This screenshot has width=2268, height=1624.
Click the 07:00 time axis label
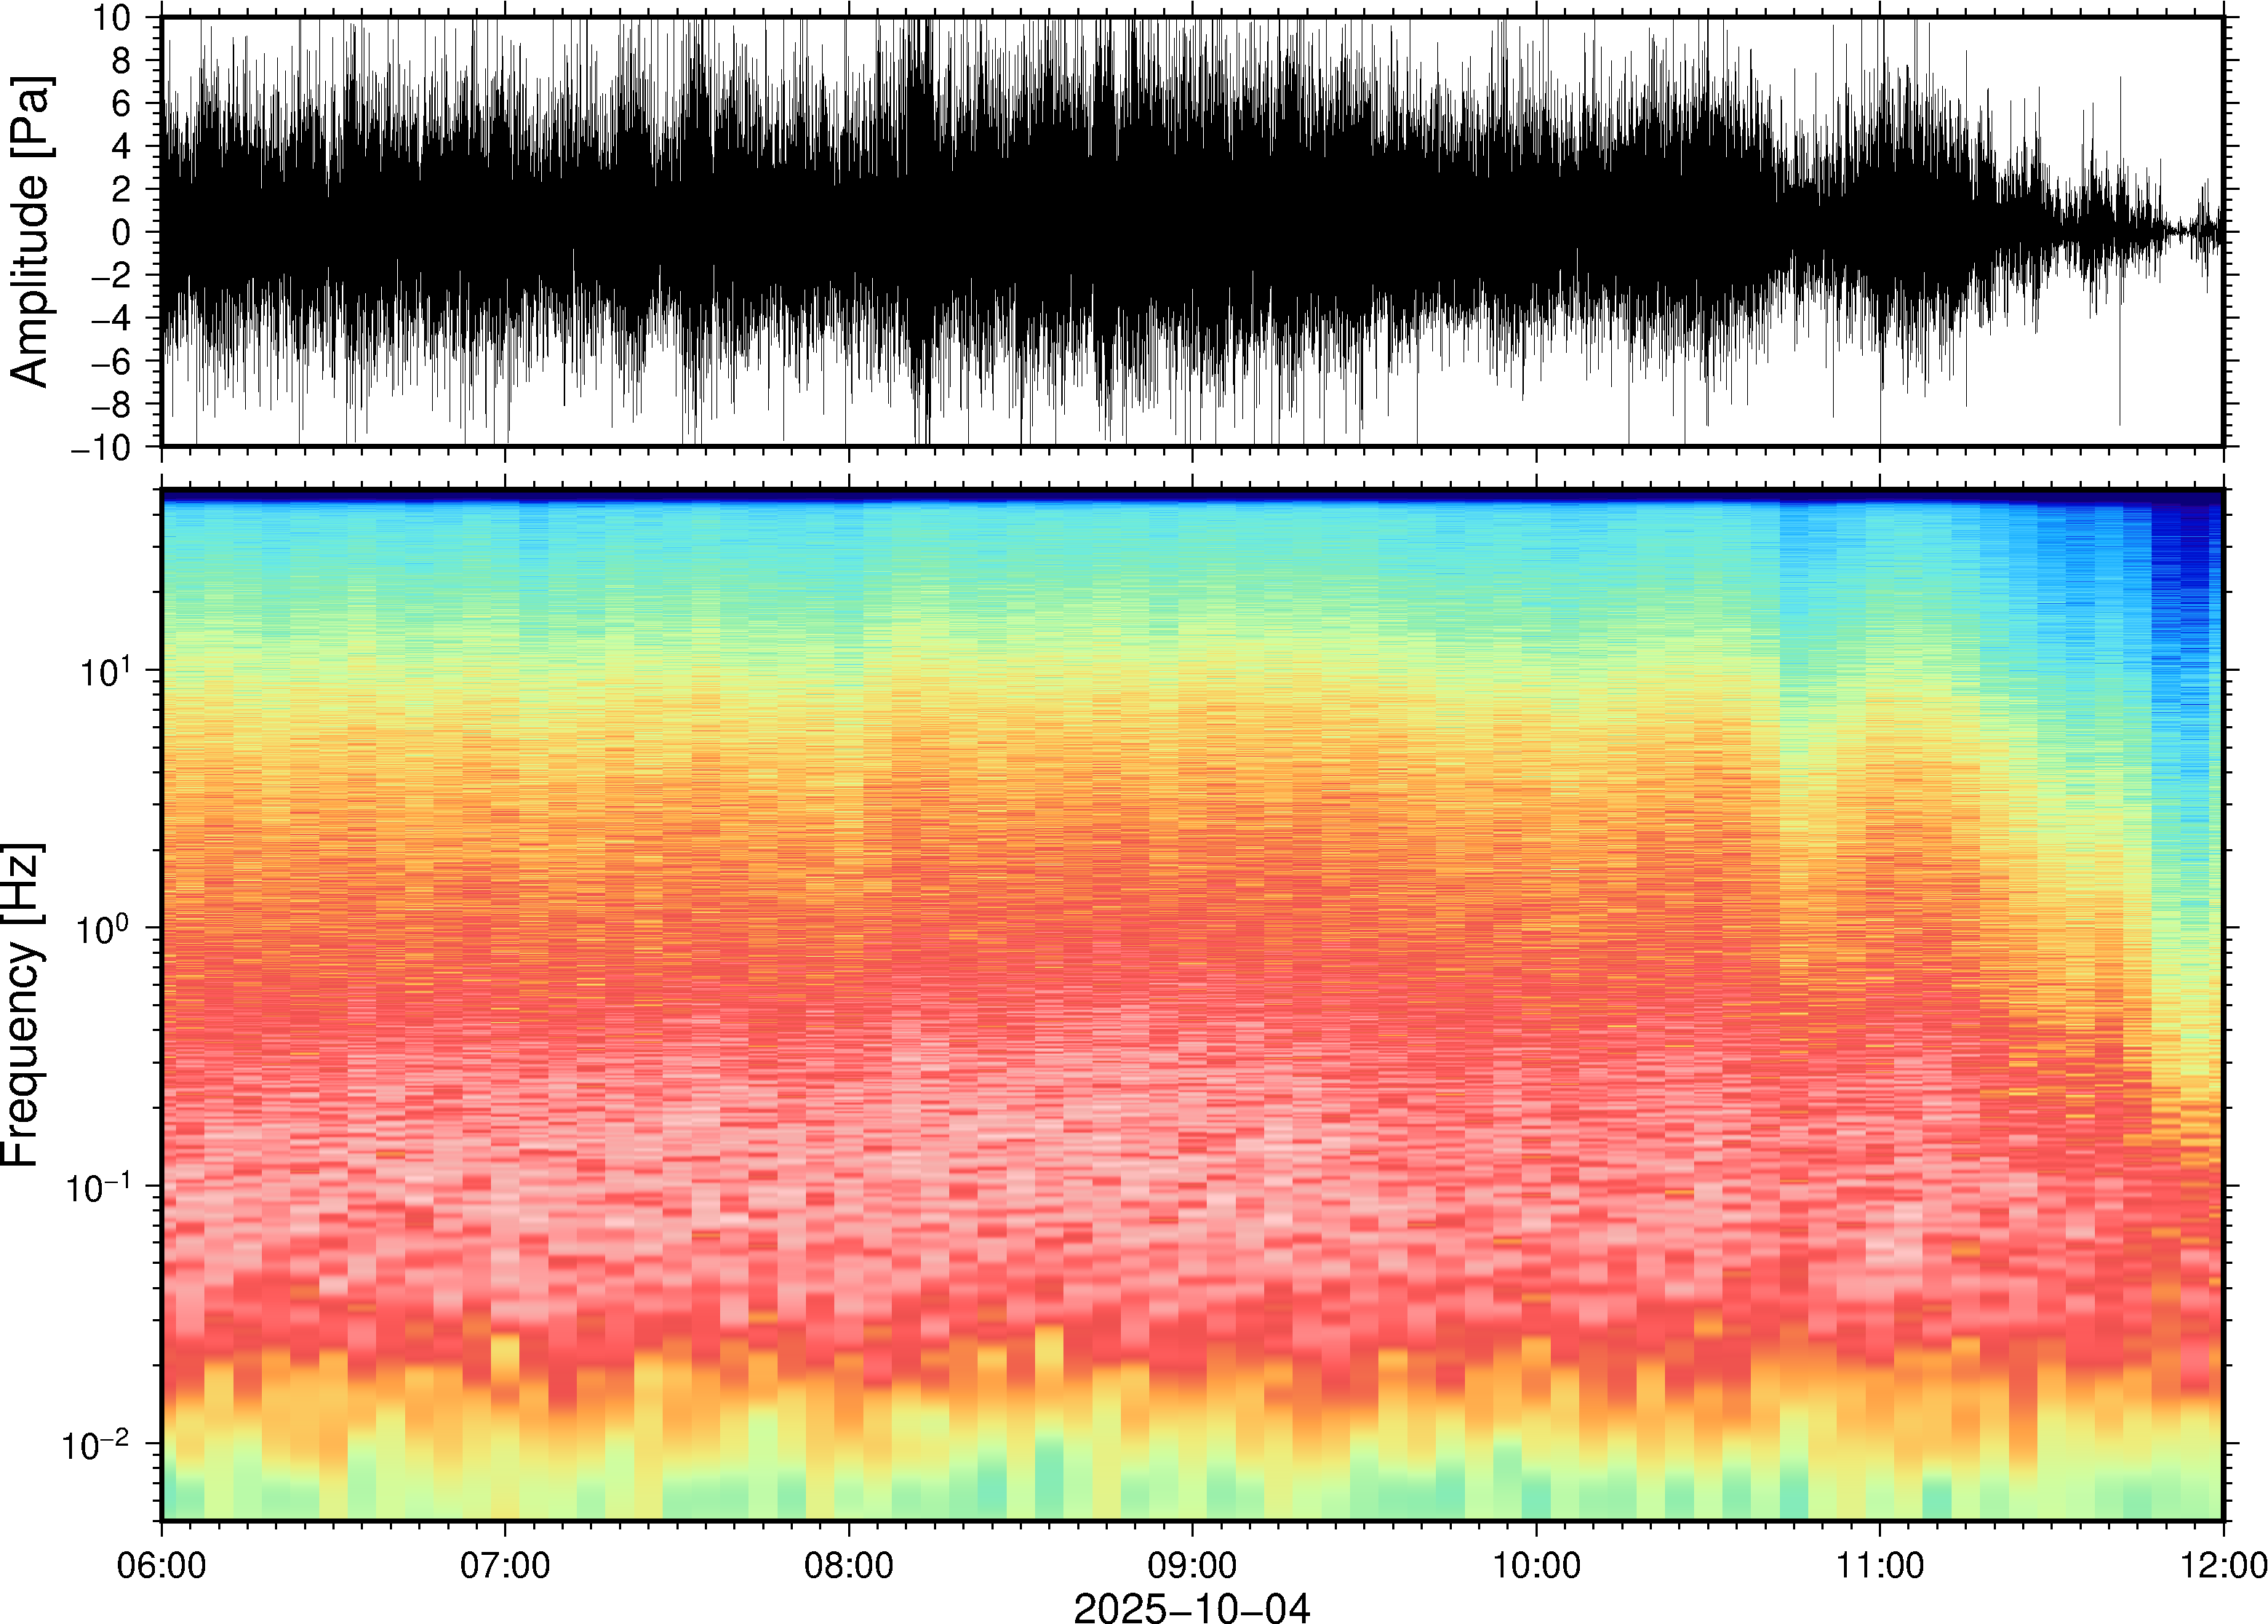505,1565
